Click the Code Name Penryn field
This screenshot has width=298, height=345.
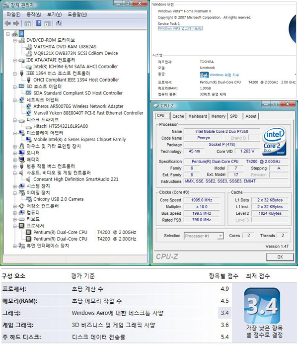[x=204, y=138]
